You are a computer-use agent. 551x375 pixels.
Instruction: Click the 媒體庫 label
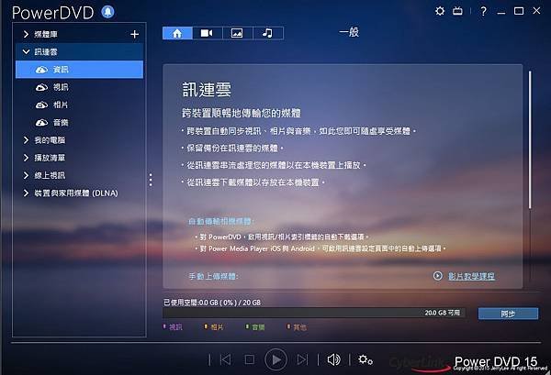(46, 34)
